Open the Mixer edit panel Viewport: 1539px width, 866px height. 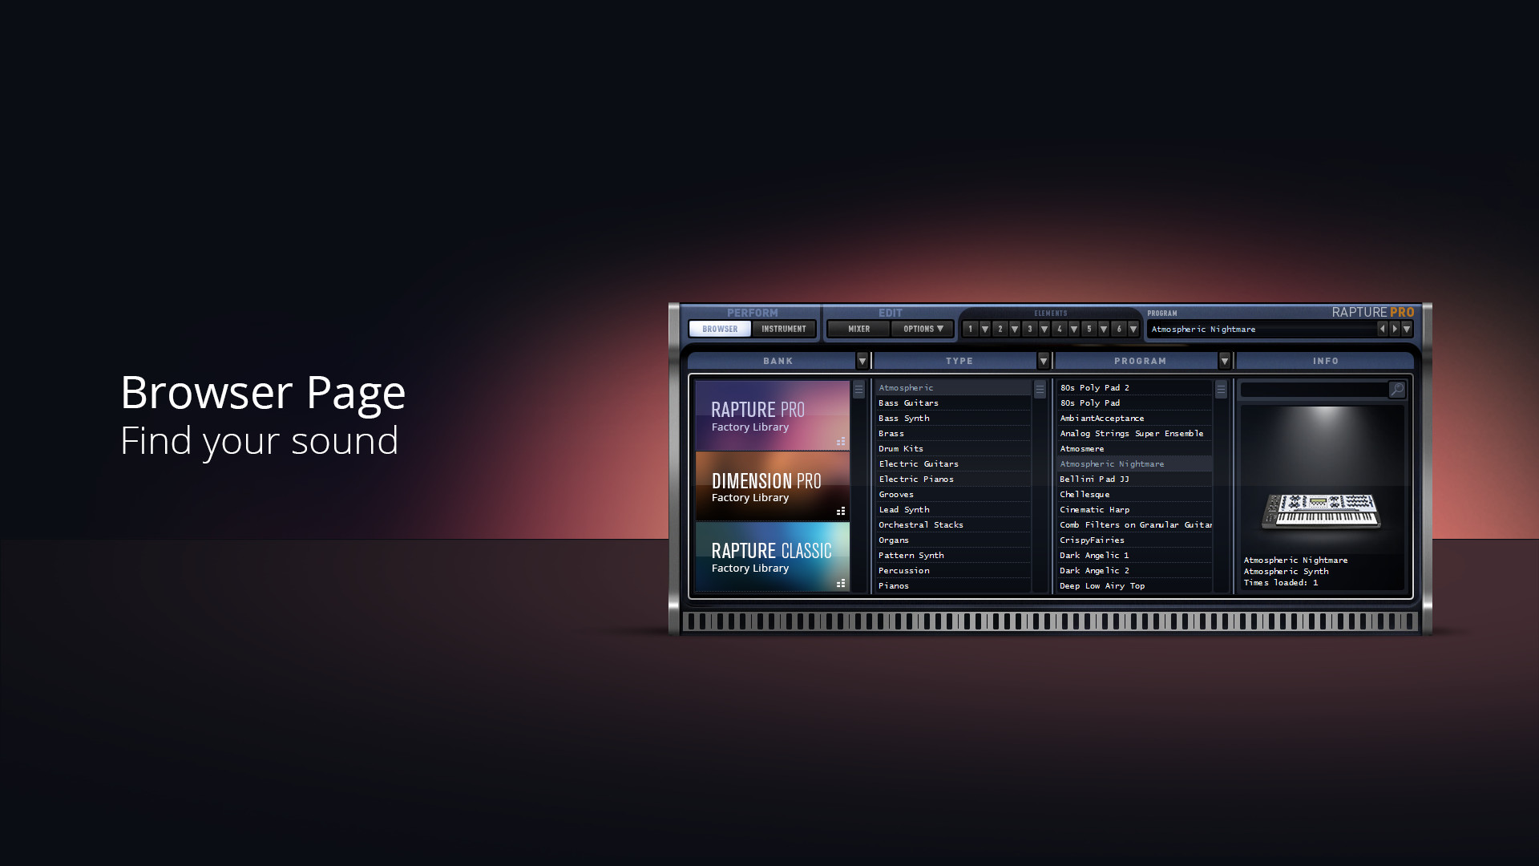click(857, 329)
